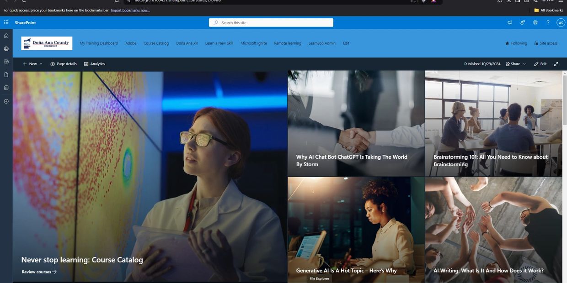Expand page to full screen icon
This screenshot has width=567, height=283.
click(x=556, y=64)
